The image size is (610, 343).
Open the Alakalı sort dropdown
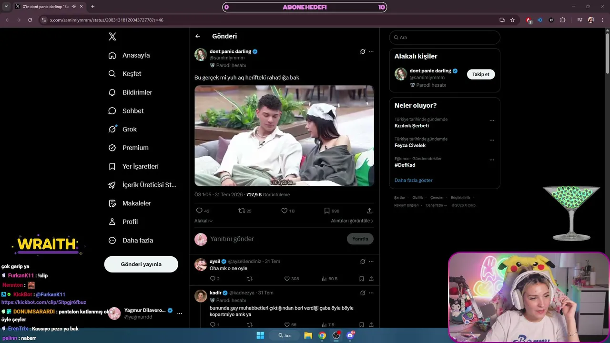click(203, 221)
